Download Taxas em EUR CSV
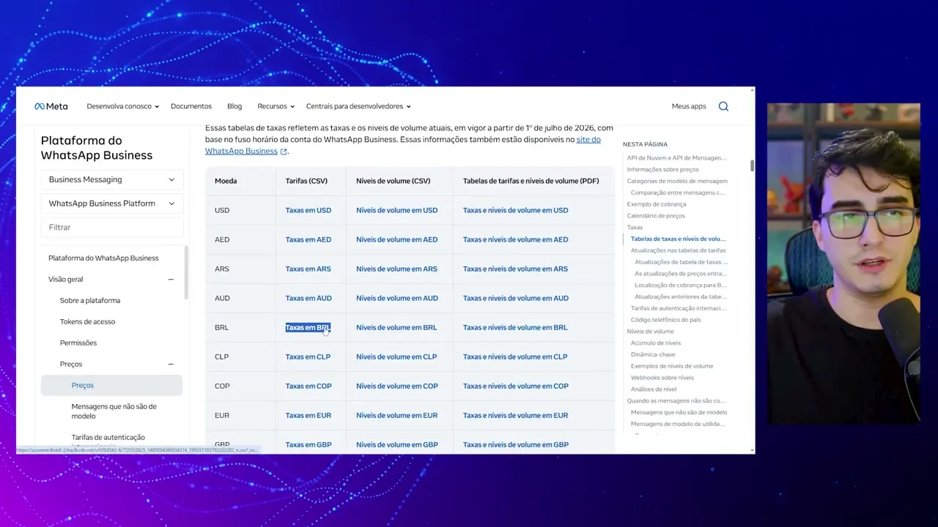Viewport: 938px width, 527px height. tap(309, 415)
